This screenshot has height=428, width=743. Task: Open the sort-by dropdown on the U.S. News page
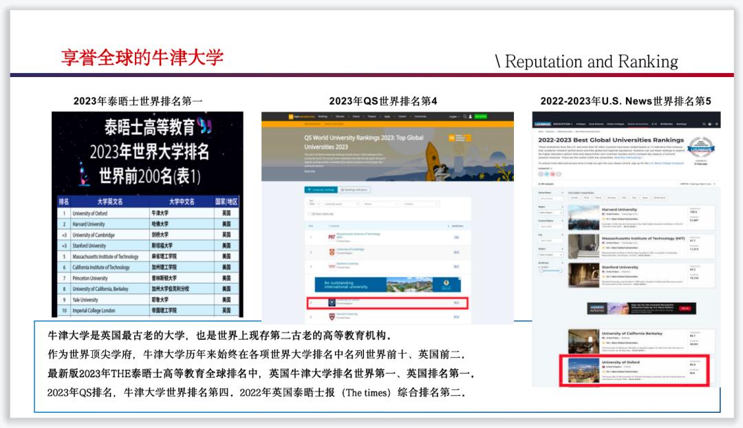[x=698, y=184]
